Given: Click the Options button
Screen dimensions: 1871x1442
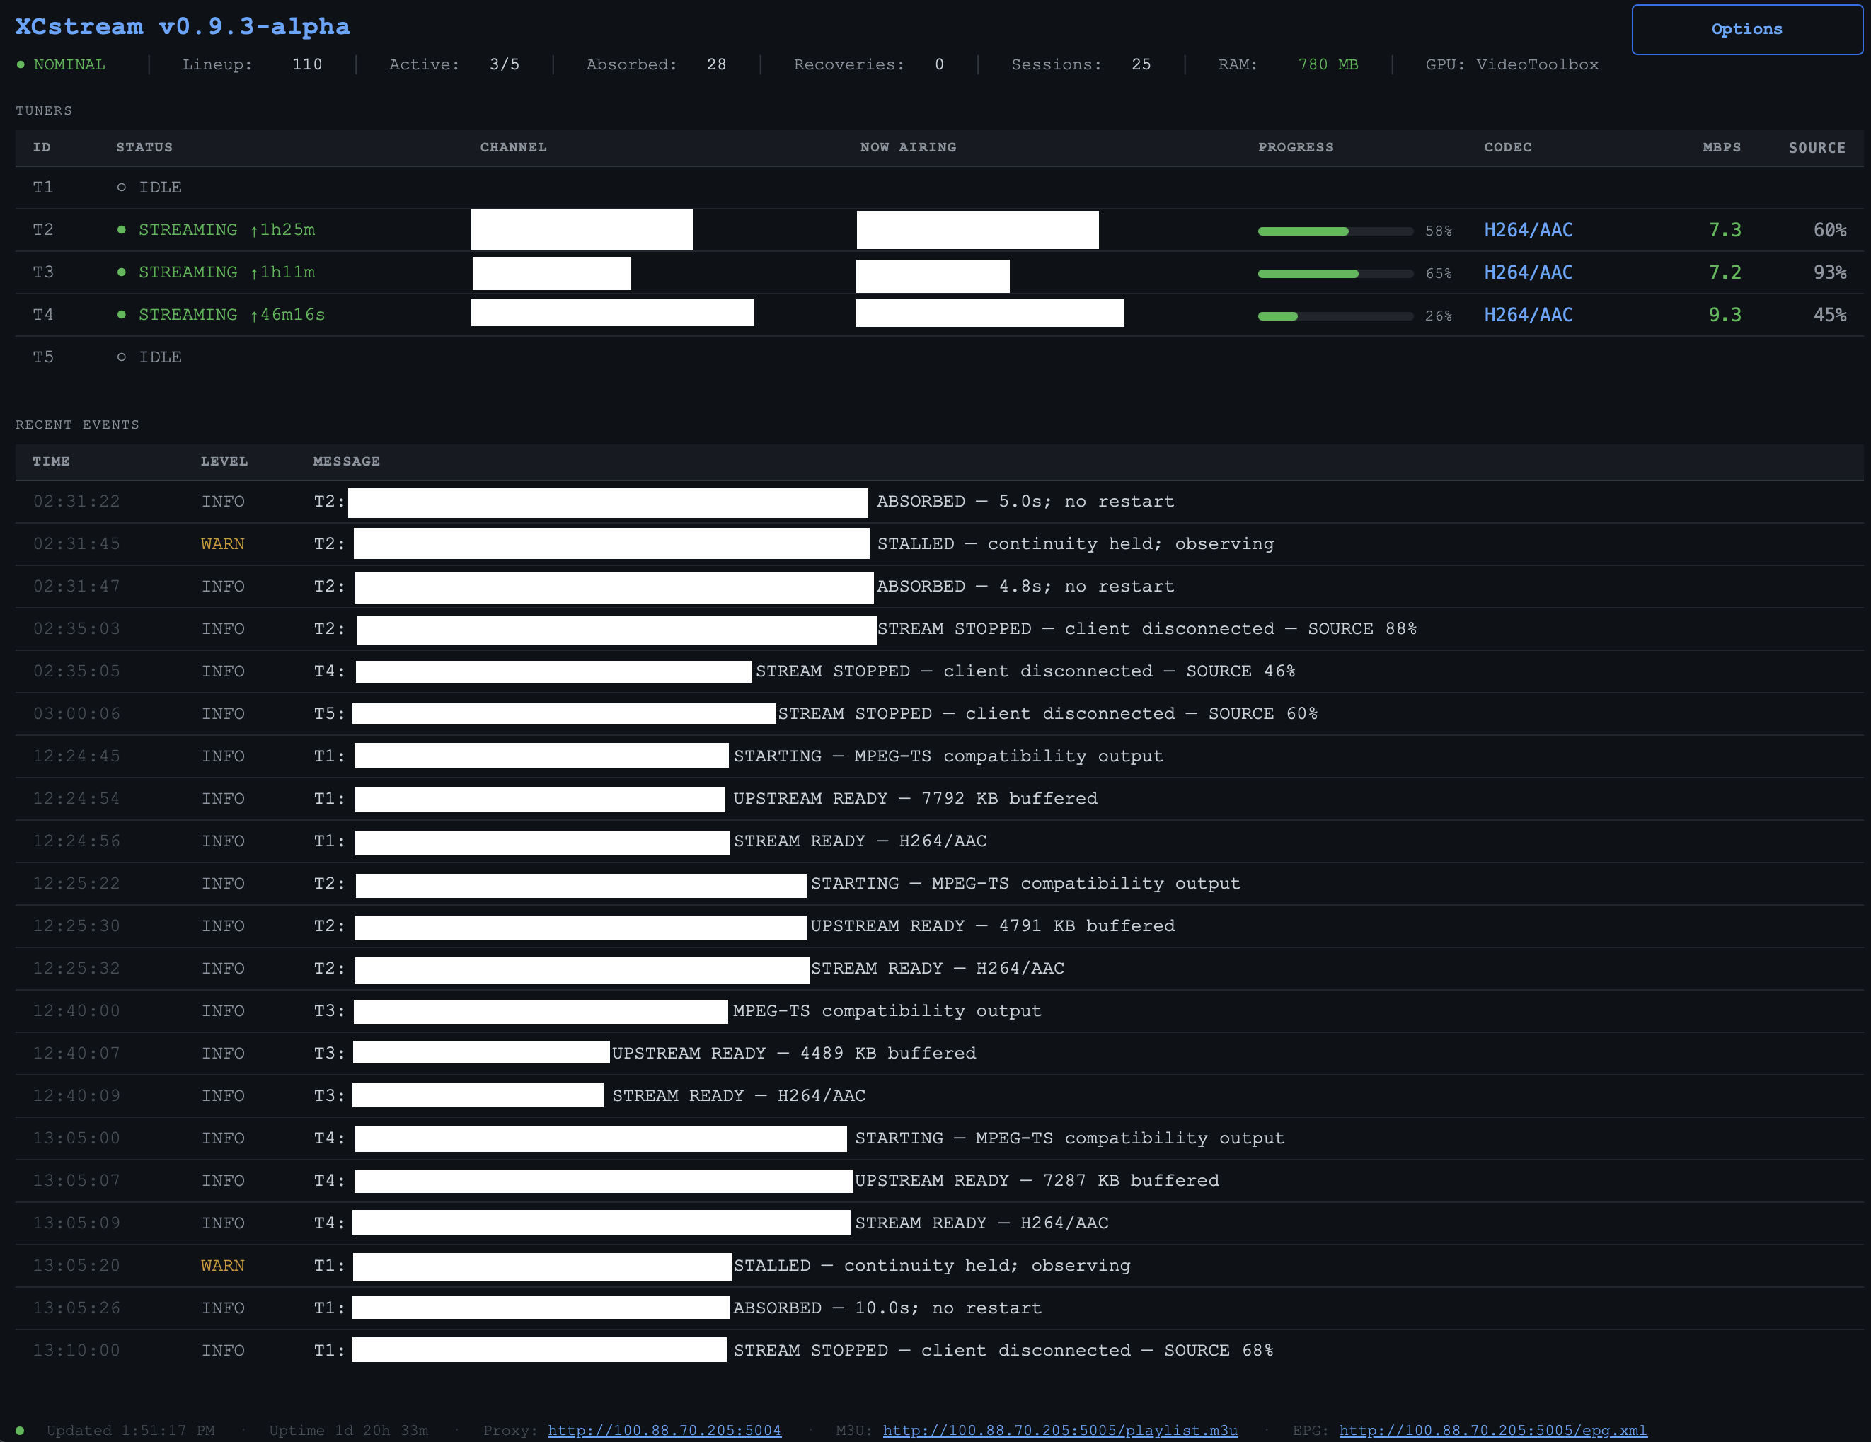Looking at the screenshot, I should (1746, 29).
